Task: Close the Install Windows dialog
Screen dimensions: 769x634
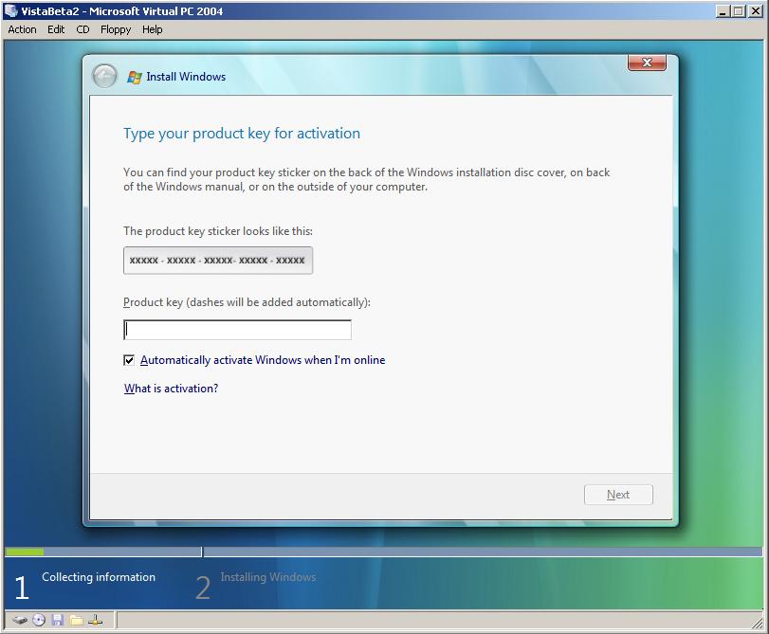Action: coord(647,63)
